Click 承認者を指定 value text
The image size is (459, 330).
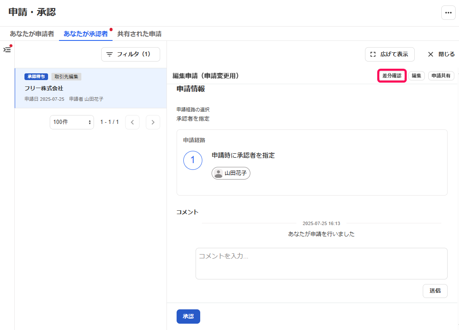point(193,118)
